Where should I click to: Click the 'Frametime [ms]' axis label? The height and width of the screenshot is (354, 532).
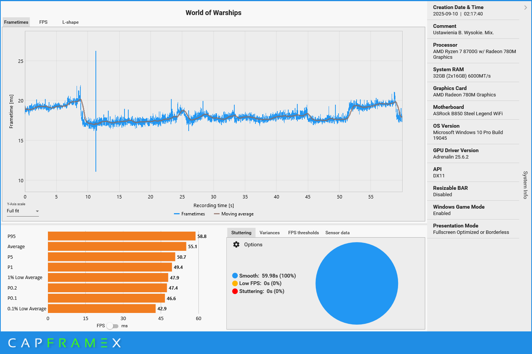tap(11, 111)
